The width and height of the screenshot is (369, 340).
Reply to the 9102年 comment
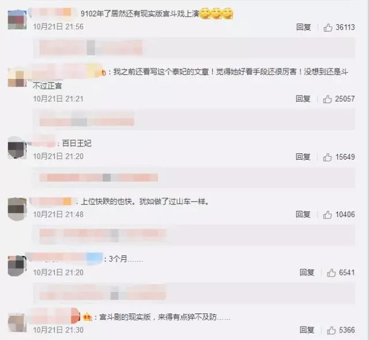(x=303, y=27)
